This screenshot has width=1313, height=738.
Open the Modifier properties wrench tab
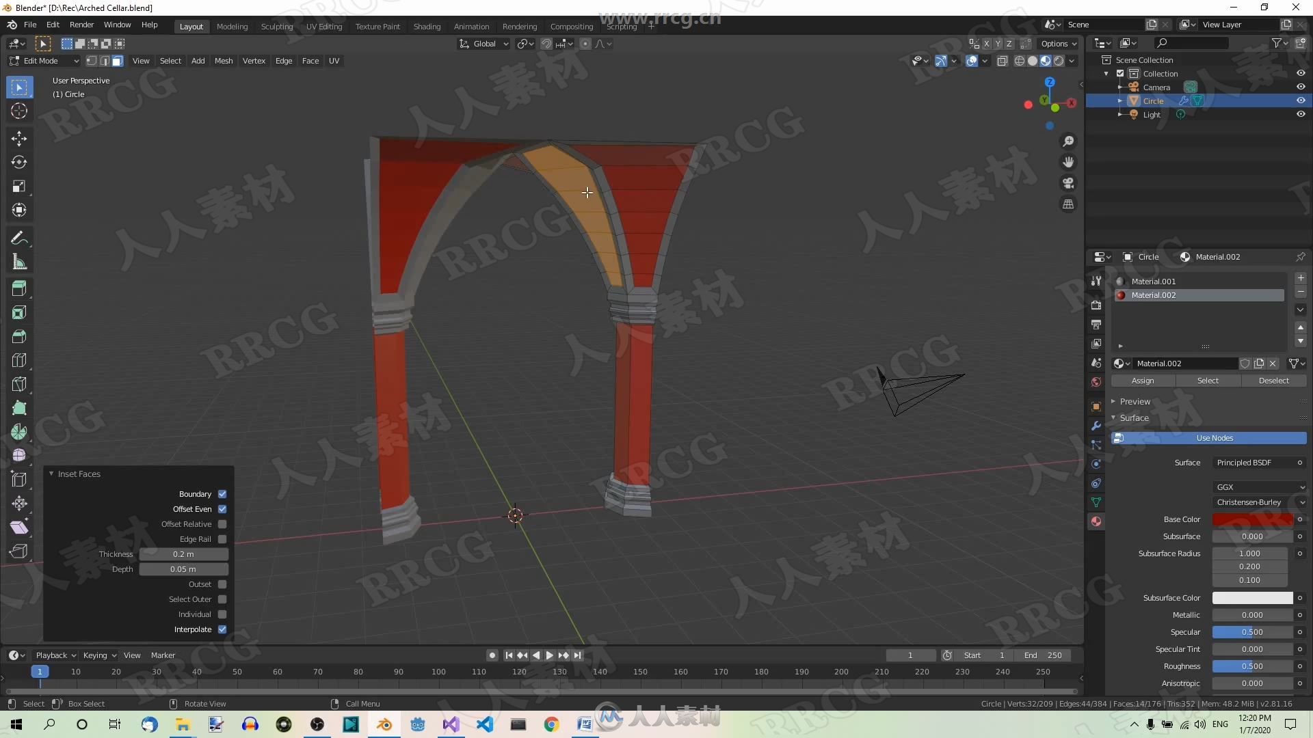[1096, 426]
